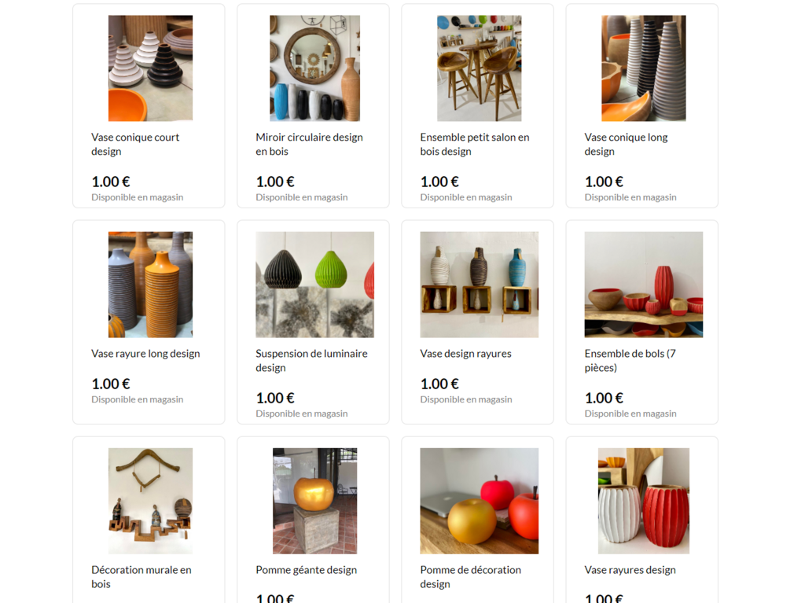
Task: Open the Ensemble de bols image
Action: (643, 285)
